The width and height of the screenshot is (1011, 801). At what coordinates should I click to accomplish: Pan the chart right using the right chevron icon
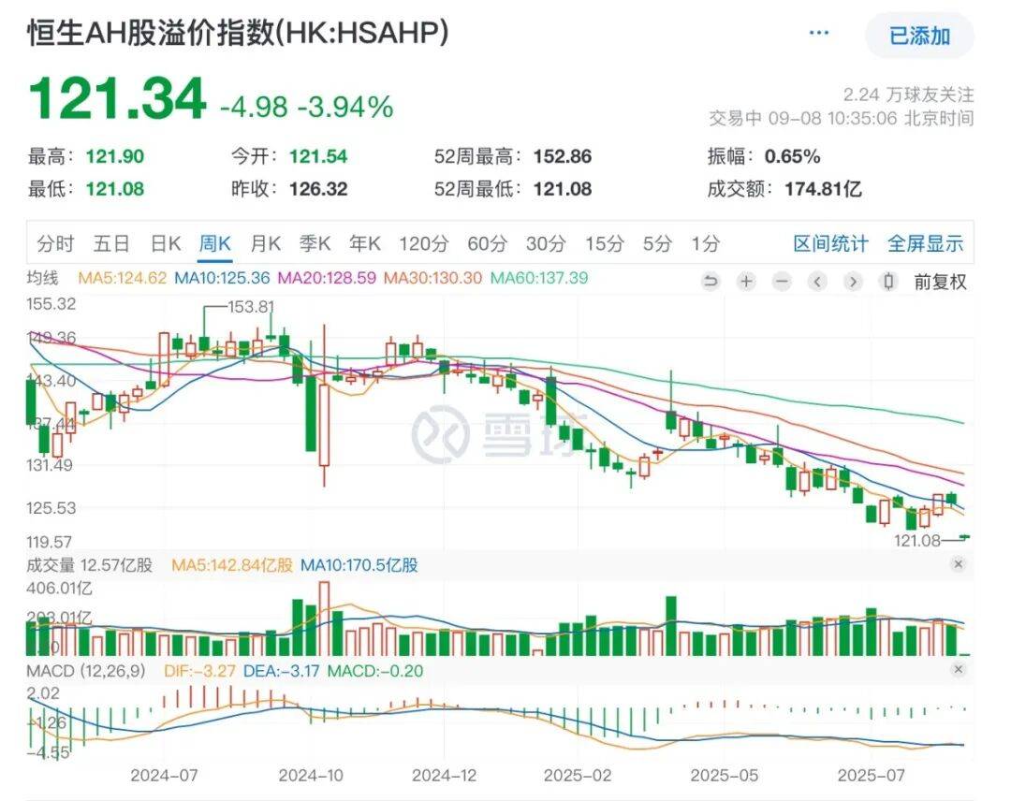pyautogui.click(x=852, y=281)
